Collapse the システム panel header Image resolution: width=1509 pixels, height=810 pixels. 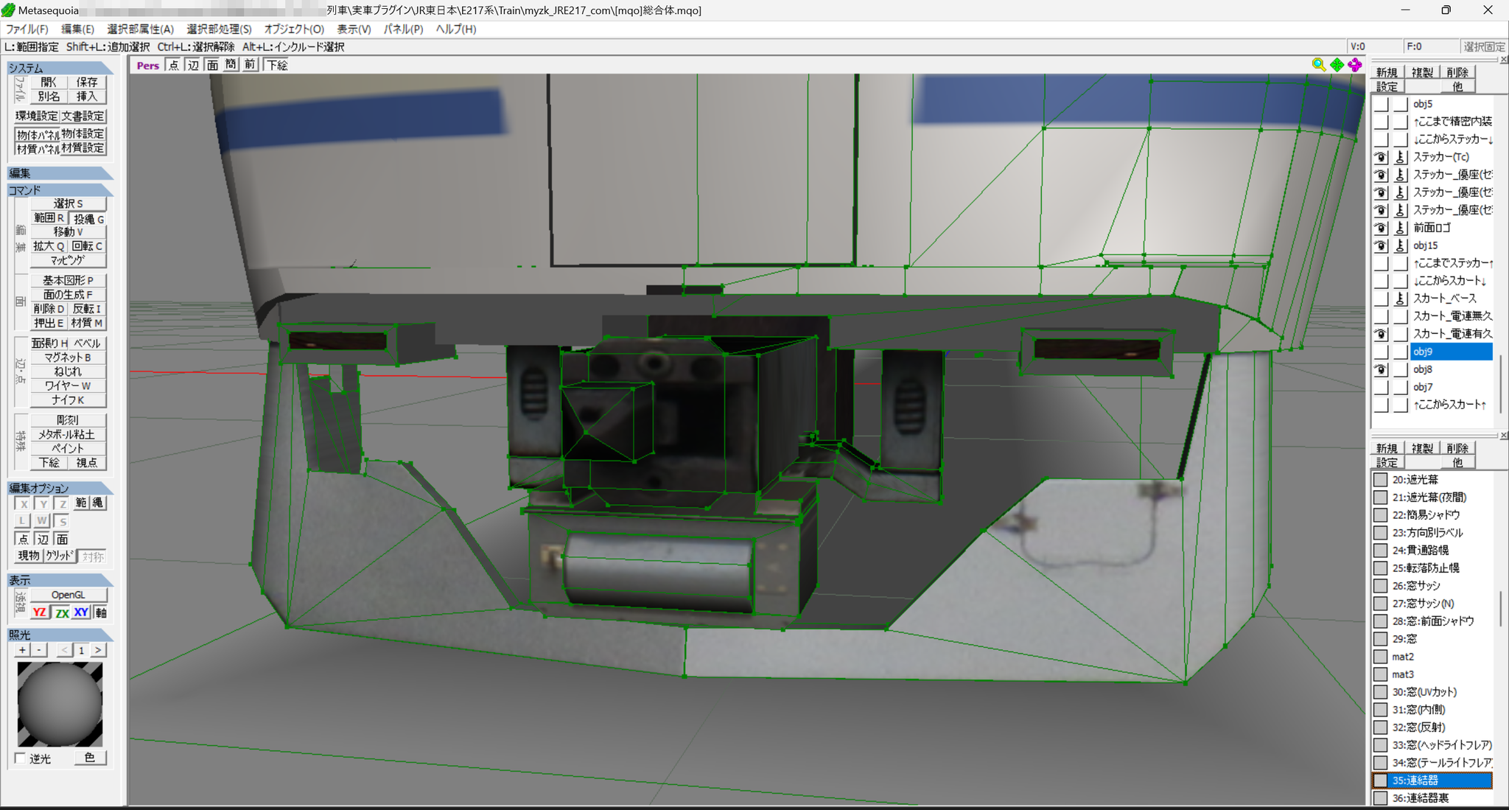point(60,68)
